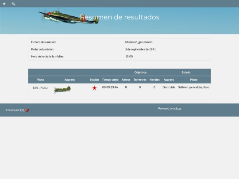Click the Navales column header
239x179 pixels.
tap(154, 80)
